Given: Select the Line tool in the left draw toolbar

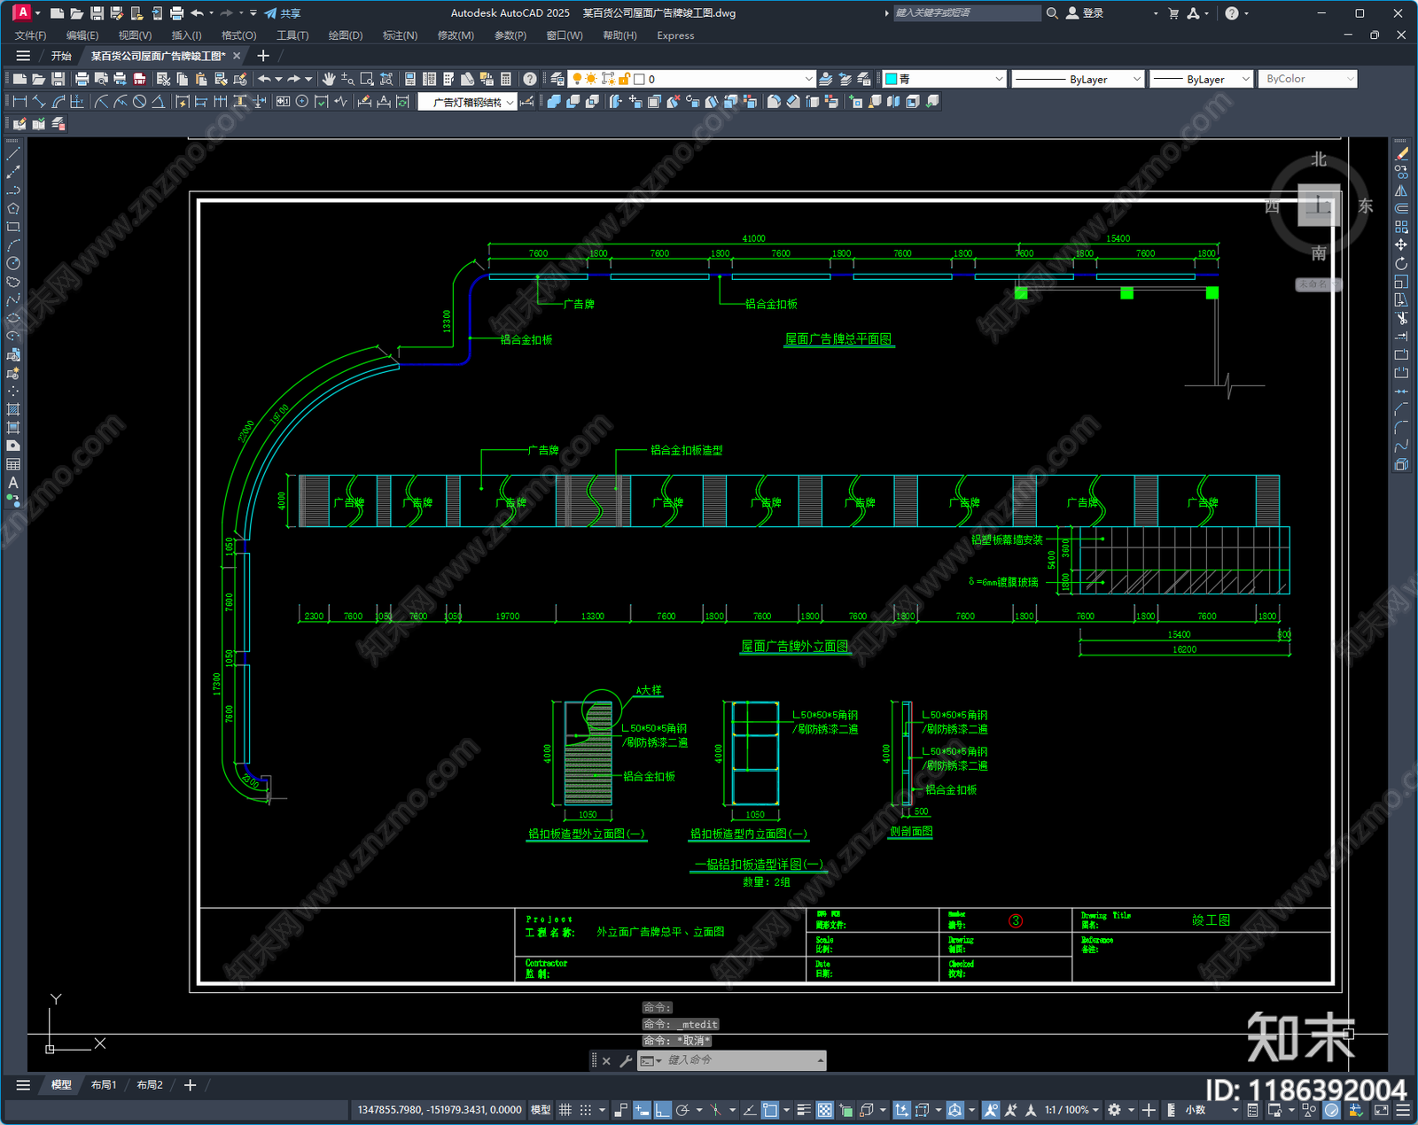Looking at the screenshot, I should click(x=13, y=154).
